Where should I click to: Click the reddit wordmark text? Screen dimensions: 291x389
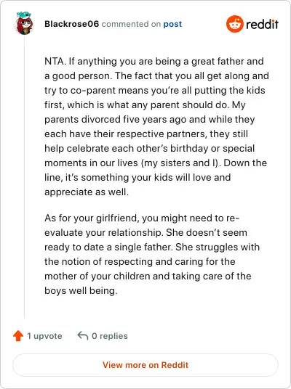coord(262,24)
